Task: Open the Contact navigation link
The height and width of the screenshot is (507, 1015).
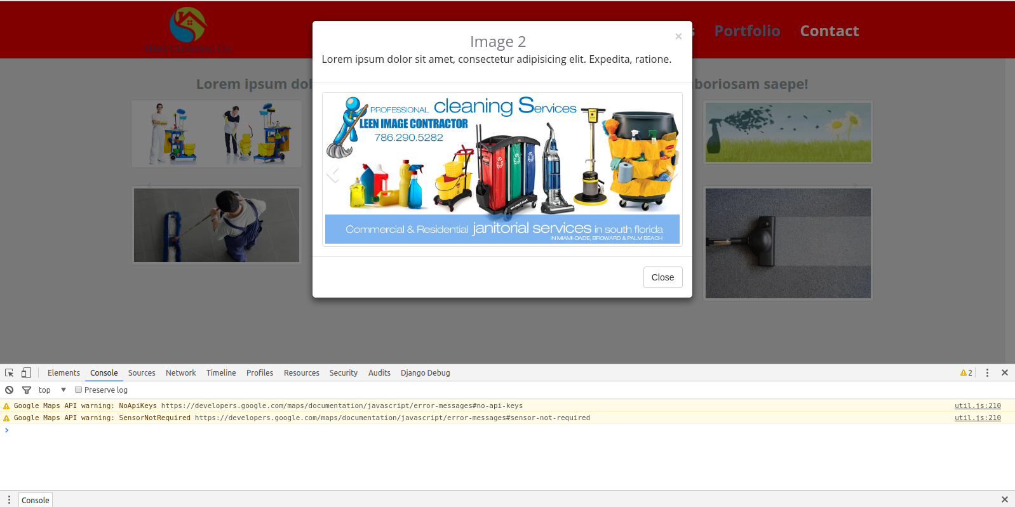Action: click(x=829, y=30)
